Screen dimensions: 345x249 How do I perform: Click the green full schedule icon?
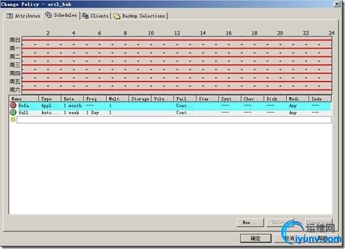pyautogui.click(x=13, y=112)
